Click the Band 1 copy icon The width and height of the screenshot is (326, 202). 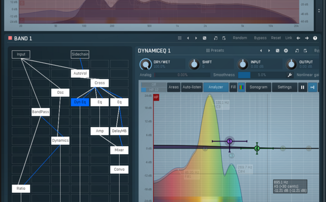pos(215,38)
